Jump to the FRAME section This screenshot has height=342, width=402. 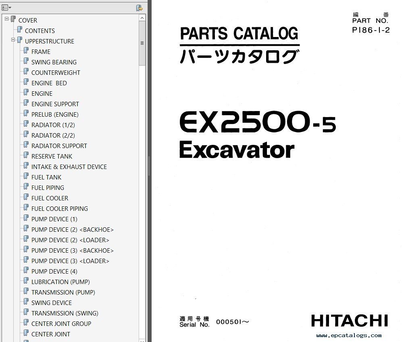[x=41, y=52]
